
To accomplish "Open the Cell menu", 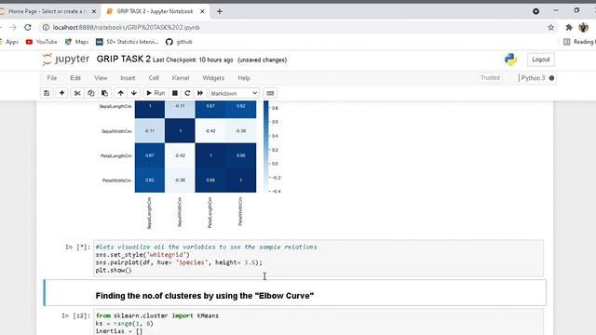I will (x=154, y=78).
